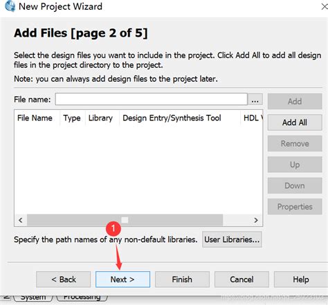328x305 pixels.
Task: Open Help for the Add Files page
Action: (301, 279)
